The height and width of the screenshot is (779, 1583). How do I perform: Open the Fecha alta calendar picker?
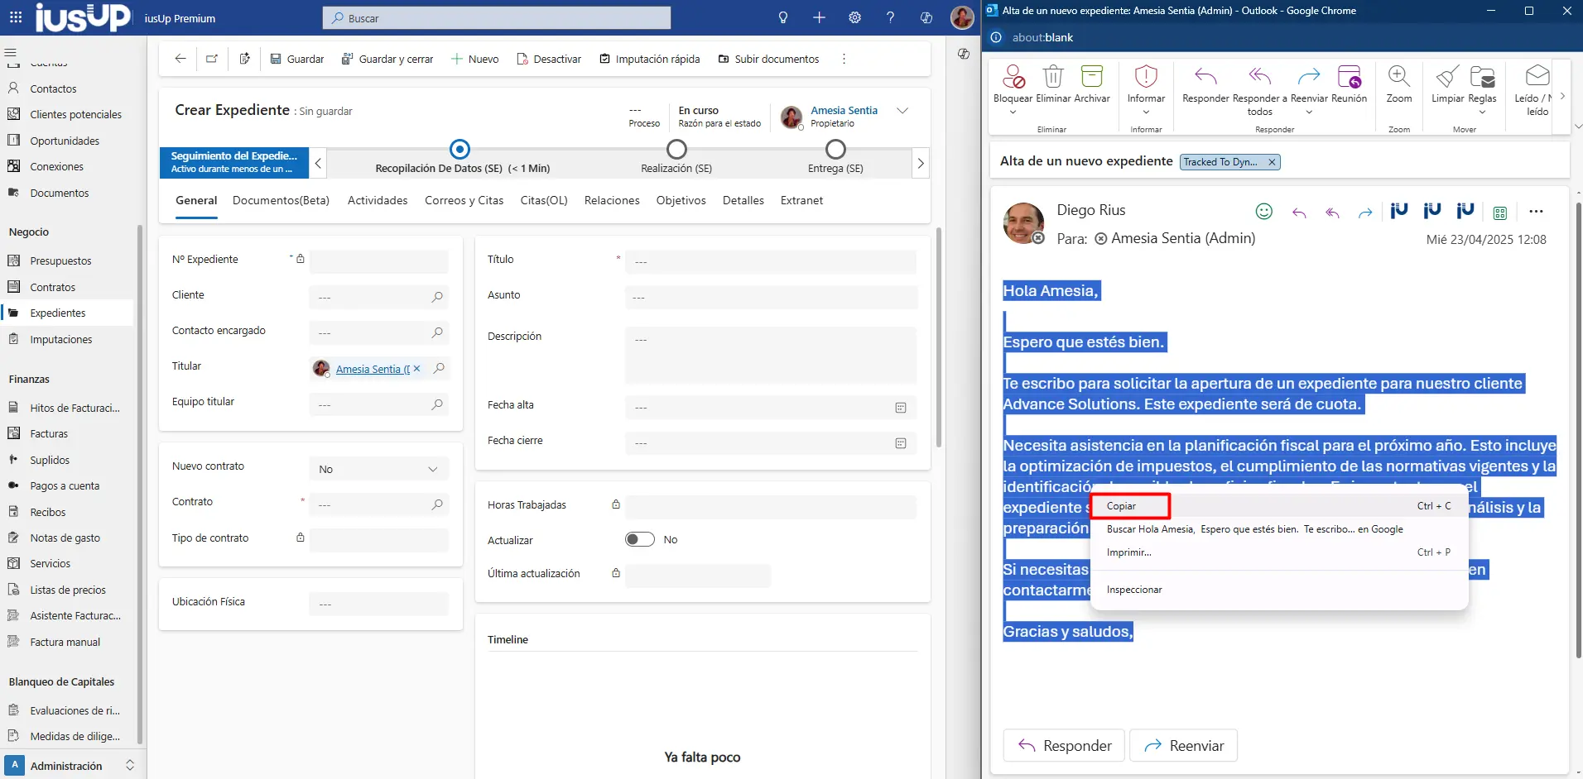click(x=901, y=408)
